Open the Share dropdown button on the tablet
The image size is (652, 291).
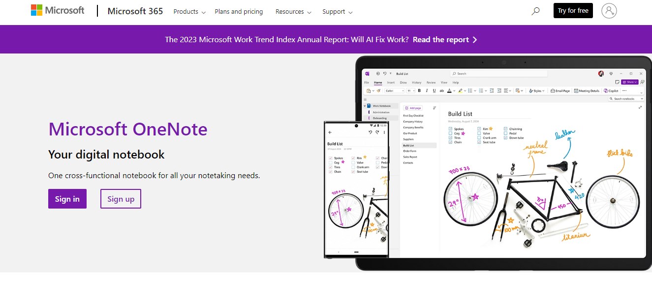(629, 82)
